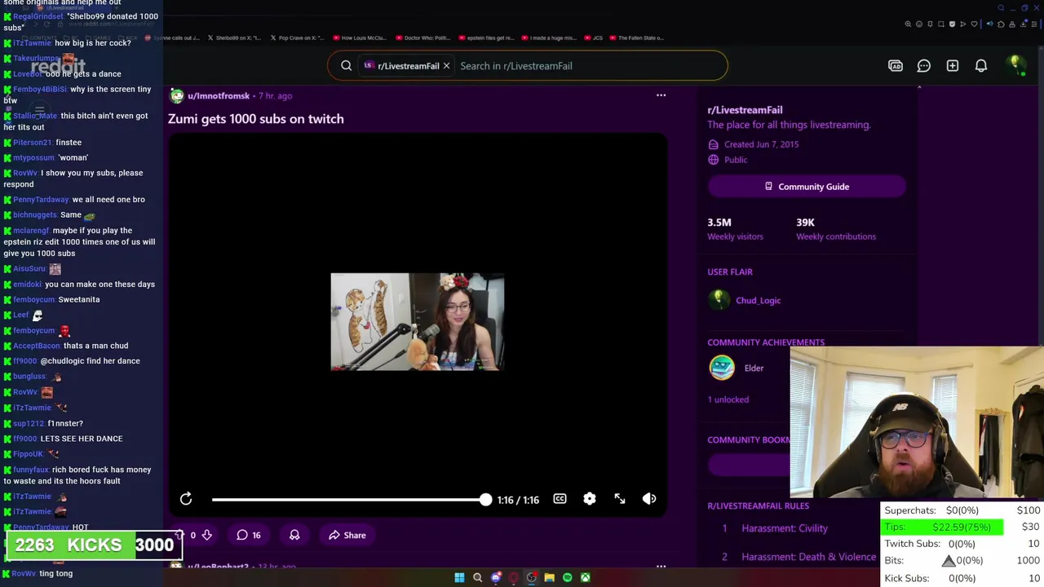The height and width of the screenshot is (587, 1044).
Task: Expand rule 1 Harassment: Civility
Action: (x=785, y=528)
